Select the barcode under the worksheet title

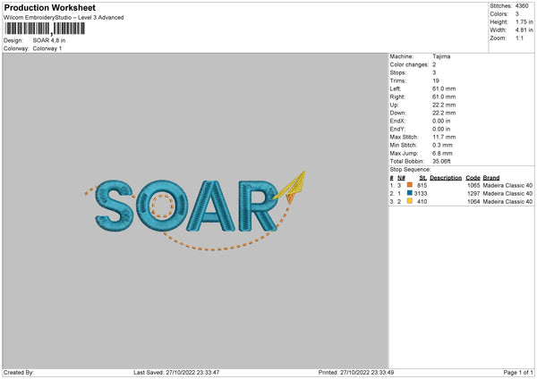pyautogui.click(x=45, y=29)
